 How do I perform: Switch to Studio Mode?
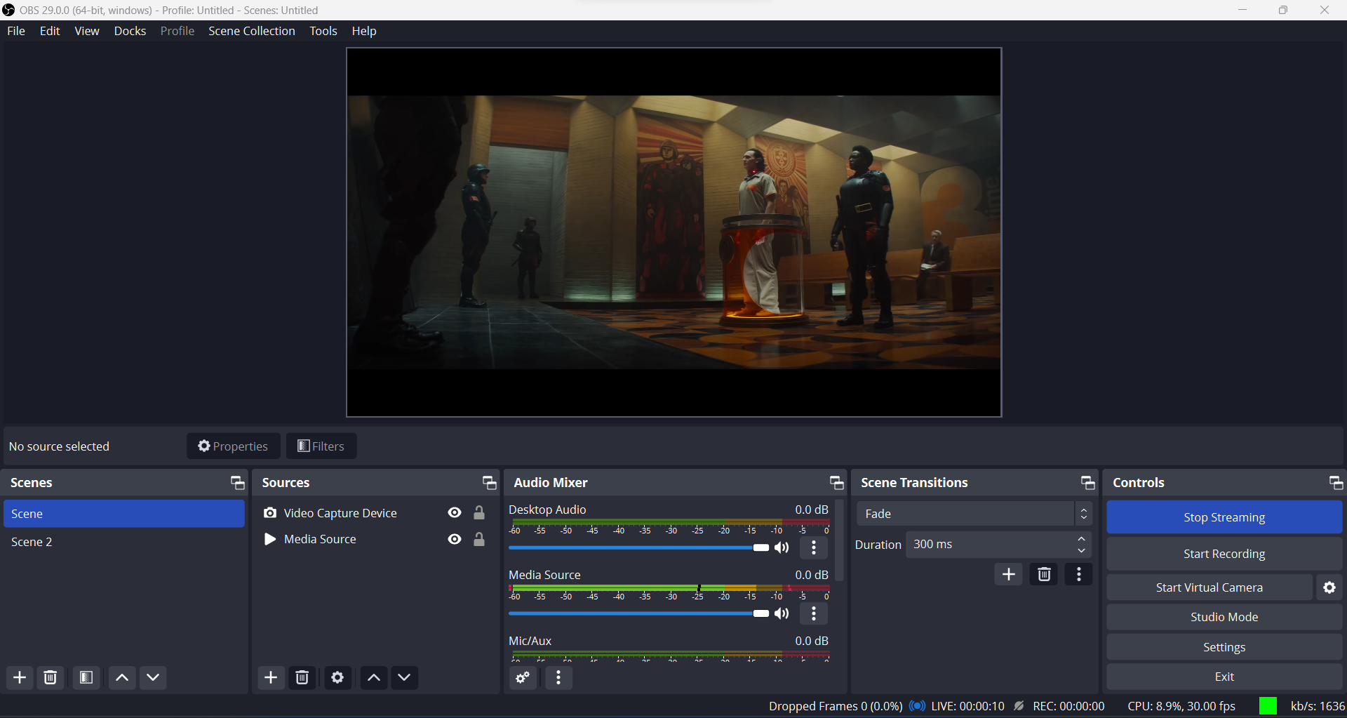coord(1224,617)
